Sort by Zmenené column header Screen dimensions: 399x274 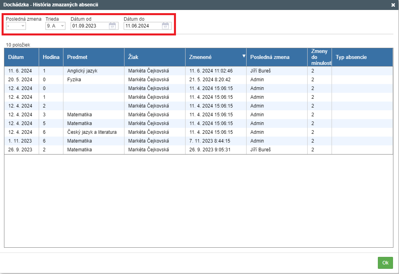(x=216, y=57)
